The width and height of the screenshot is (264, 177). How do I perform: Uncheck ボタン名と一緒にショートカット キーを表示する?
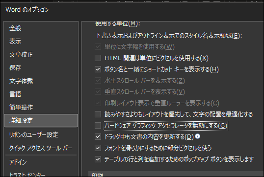click(98, 69)
